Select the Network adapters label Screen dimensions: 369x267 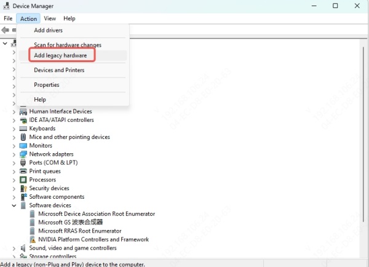coord(51,154)
